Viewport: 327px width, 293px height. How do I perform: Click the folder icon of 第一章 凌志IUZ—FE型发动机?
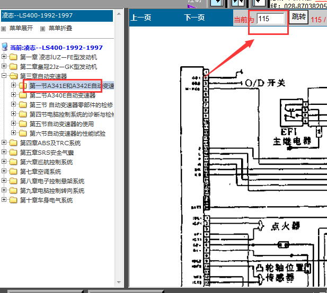[x=13, y=57]
